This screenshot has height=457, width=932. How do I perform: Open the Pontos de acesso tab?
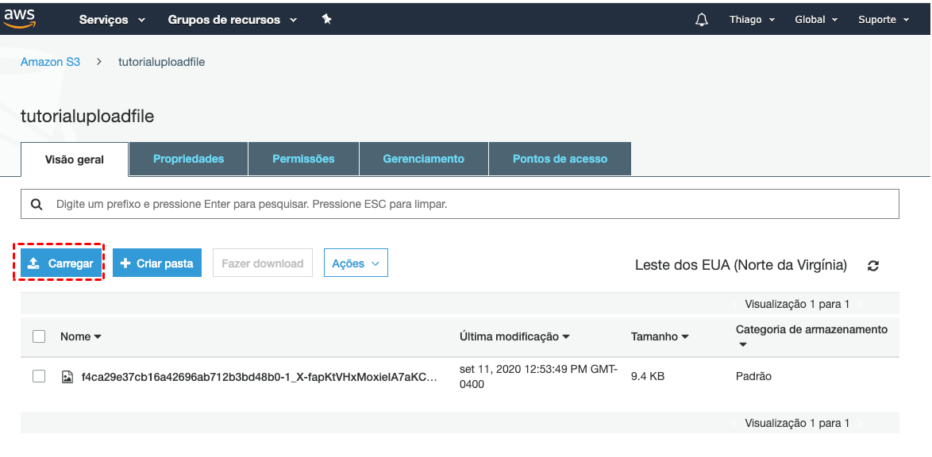pyautogui.click(x=560, y=159)
